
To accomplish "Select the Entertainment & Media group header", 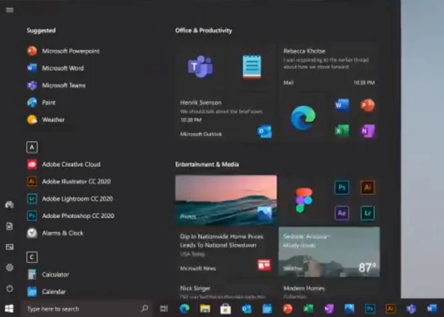I will pos(207,164).
